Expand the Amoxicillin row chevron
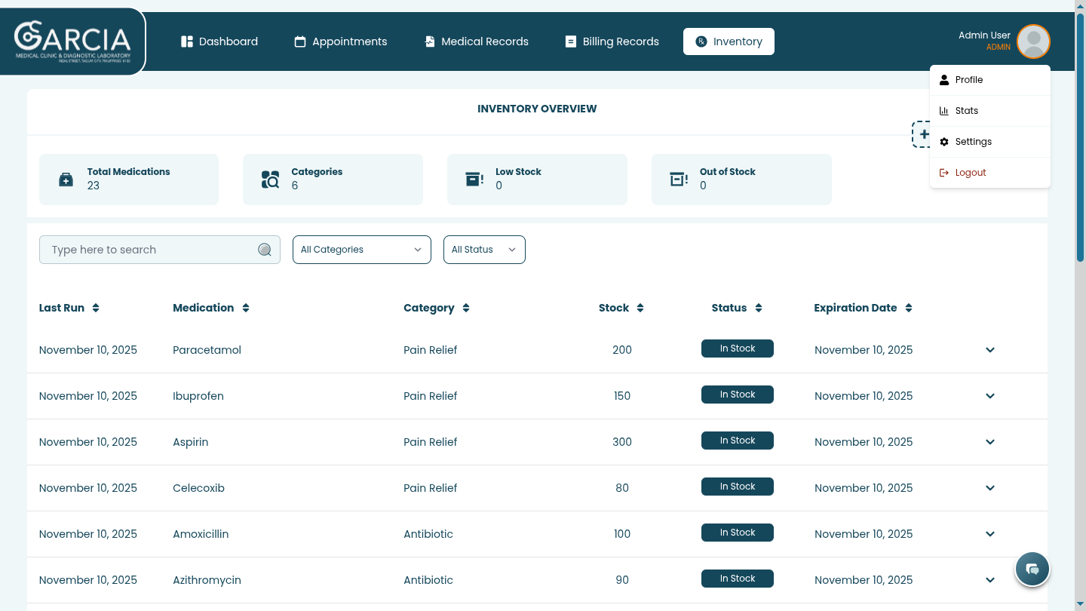Image resolution: width=1086 pixels, height=611 pixels. (990, 534)
